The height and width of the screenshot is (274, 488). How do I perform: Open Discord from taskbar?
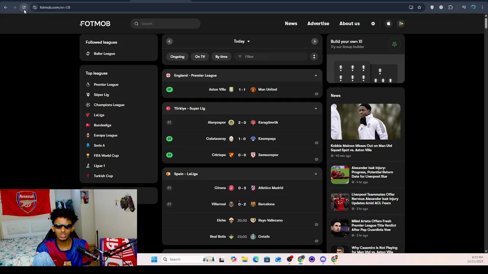tap(323, 260)
